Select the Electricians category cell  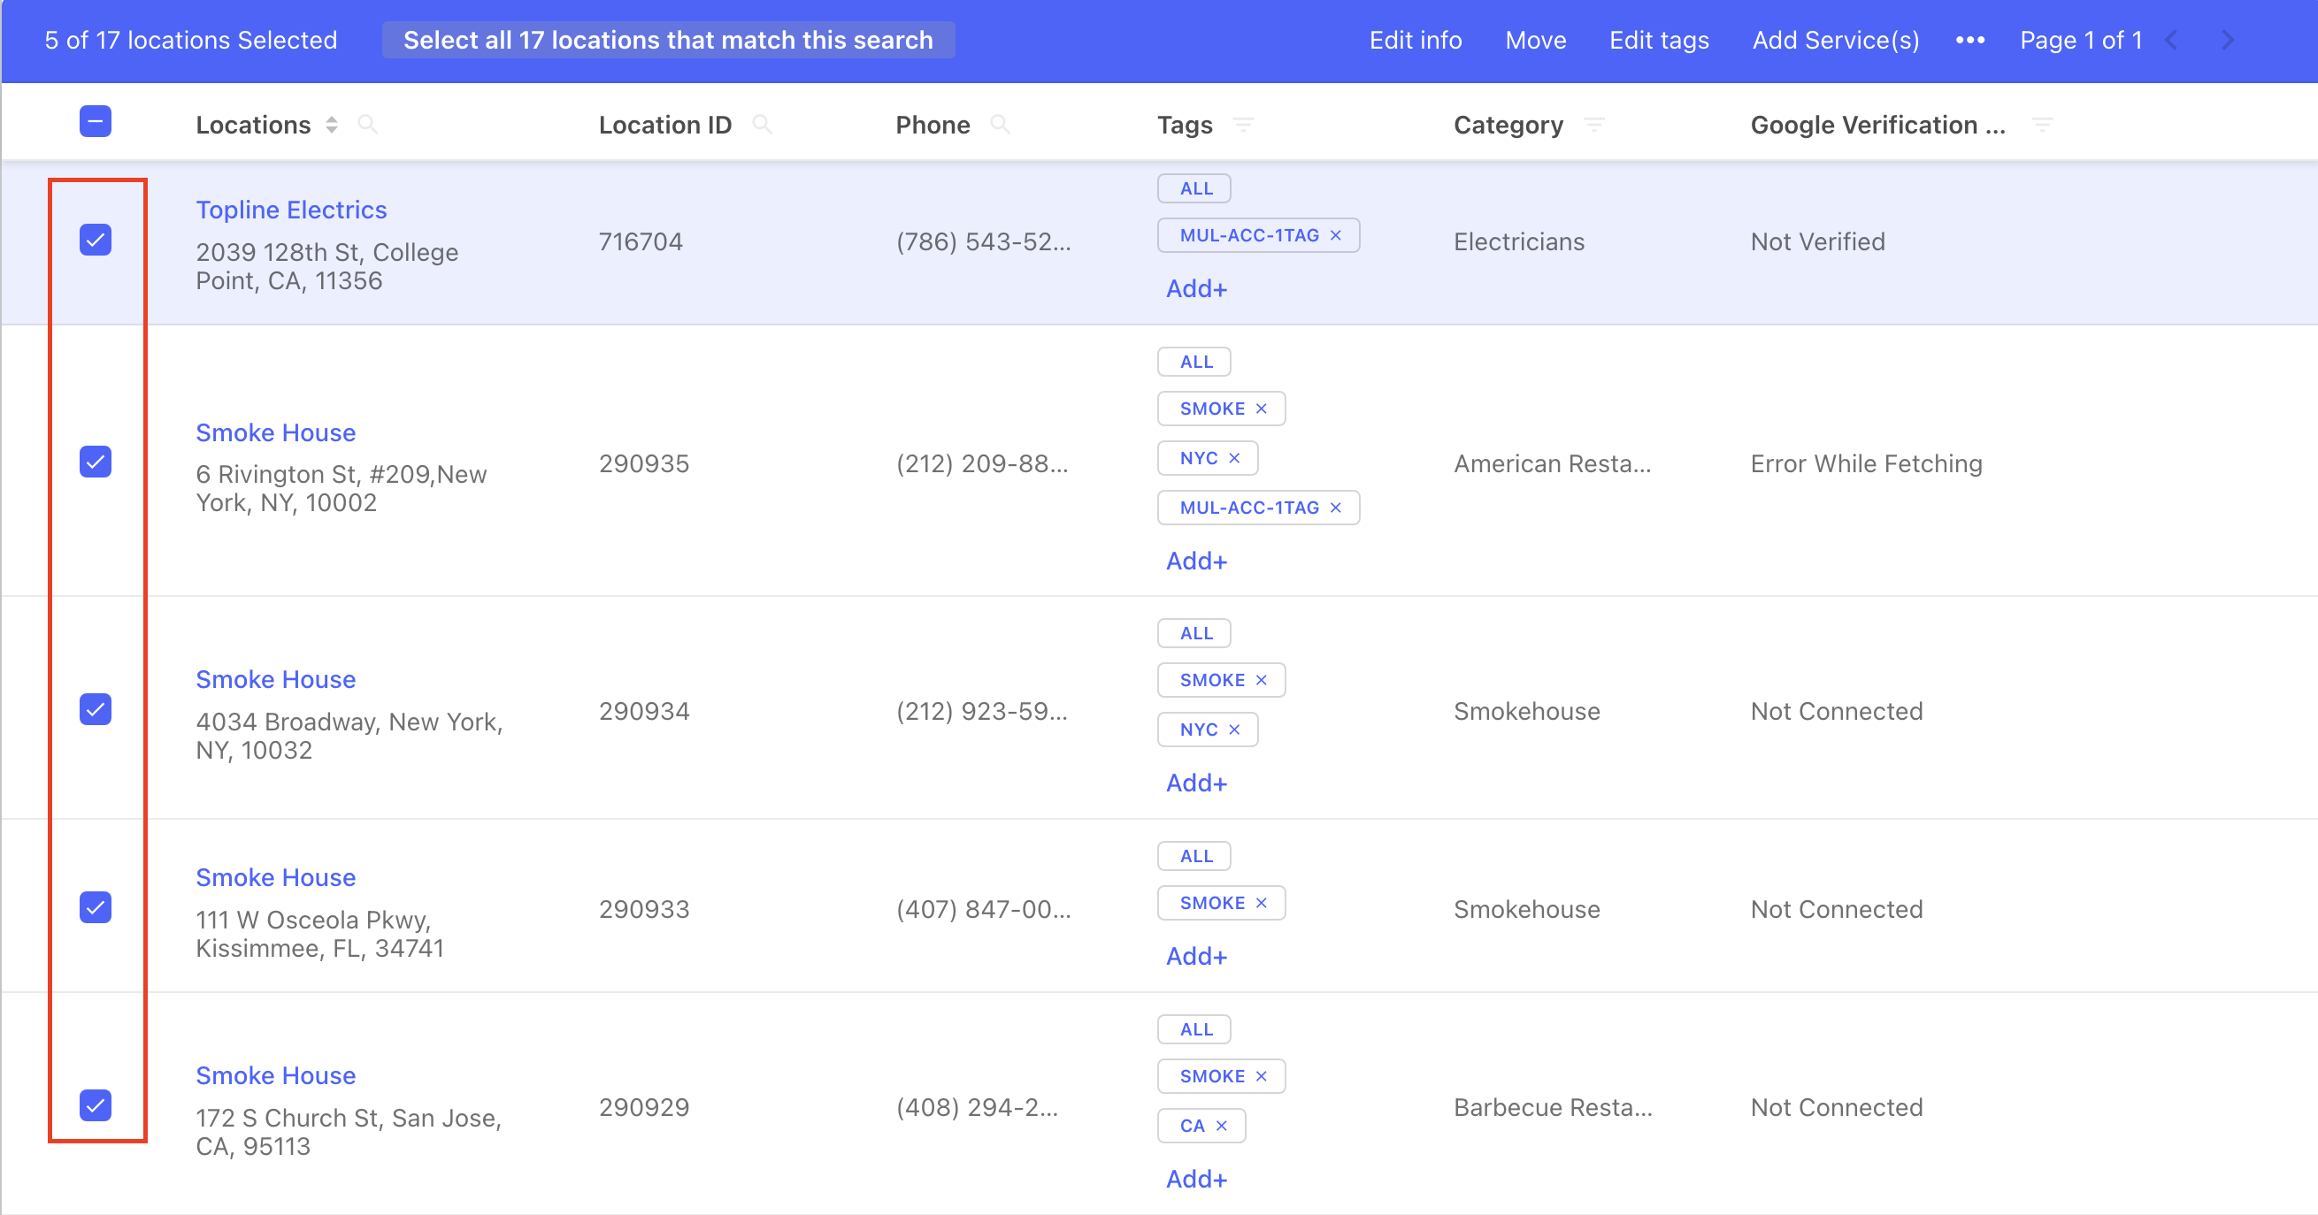(x=1519, y=242)
